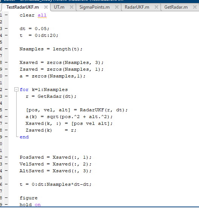The width and height of the screenshot is (199, 208).
Task: Click '[pos vel alt]' vector text
Action: 90,124
